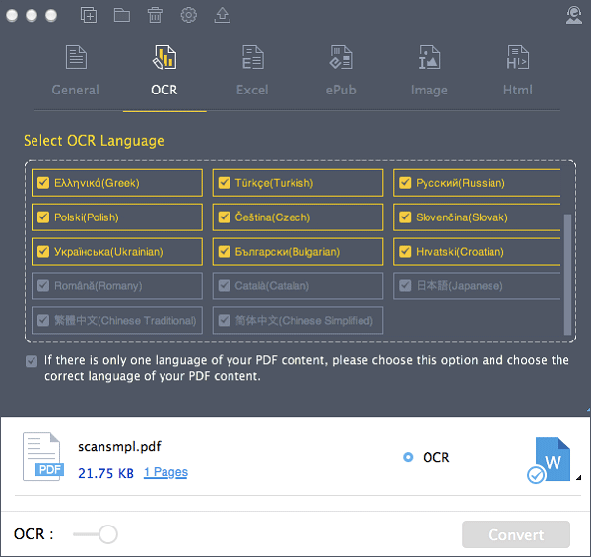Toggle the Polish language checkbox

43,217
